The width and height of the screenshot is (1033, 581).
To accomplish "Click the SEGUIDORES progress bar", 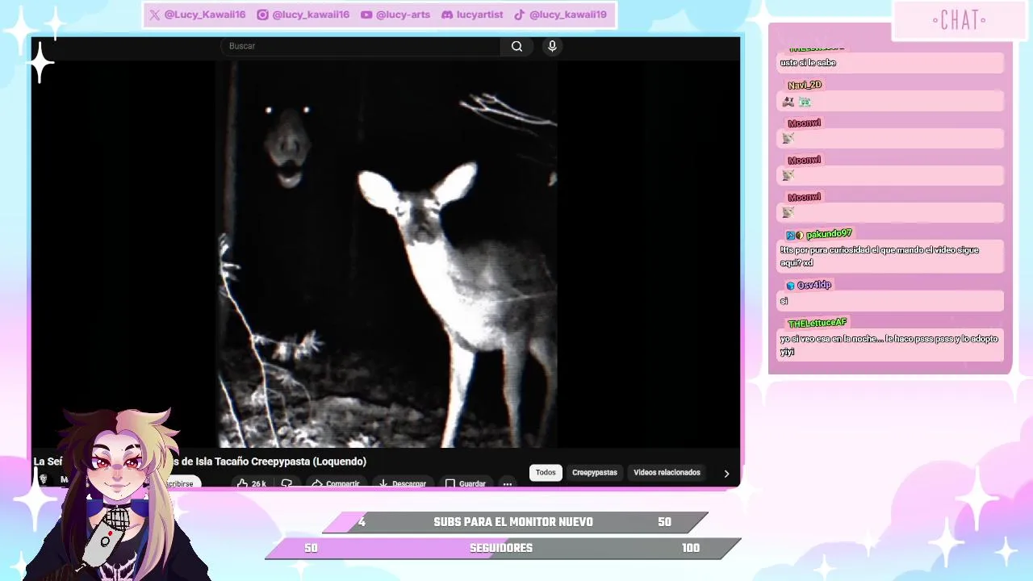I will coord(502,548).
